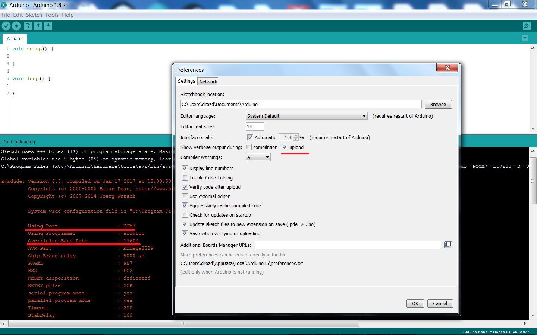Decrease interface scale with down stepper arrow

pos(296,139)
